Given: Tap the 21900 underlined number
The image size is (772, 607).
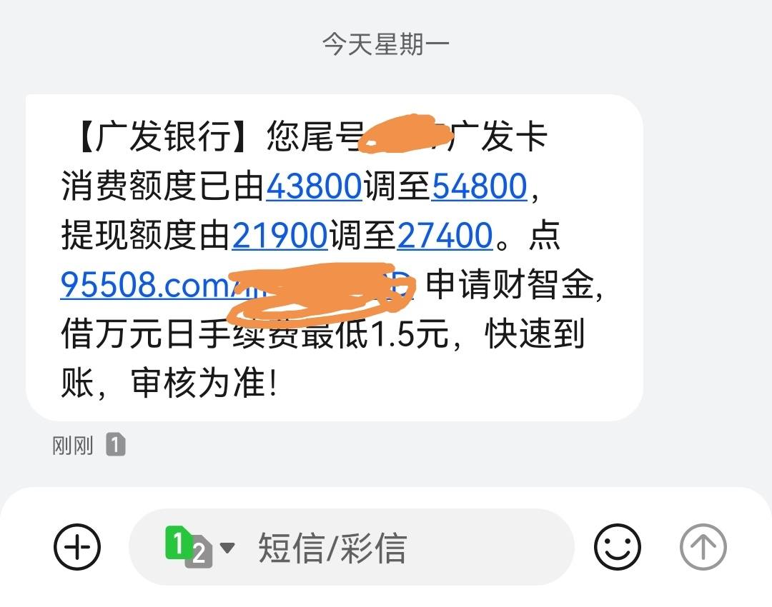Looking at the screenshot, I should coord(279,235).
